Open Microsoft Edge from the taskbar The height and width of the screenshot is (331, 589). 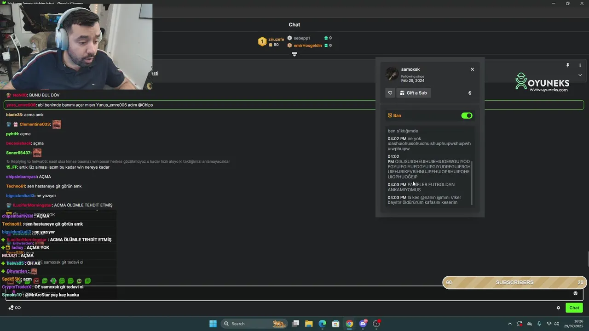322,324
